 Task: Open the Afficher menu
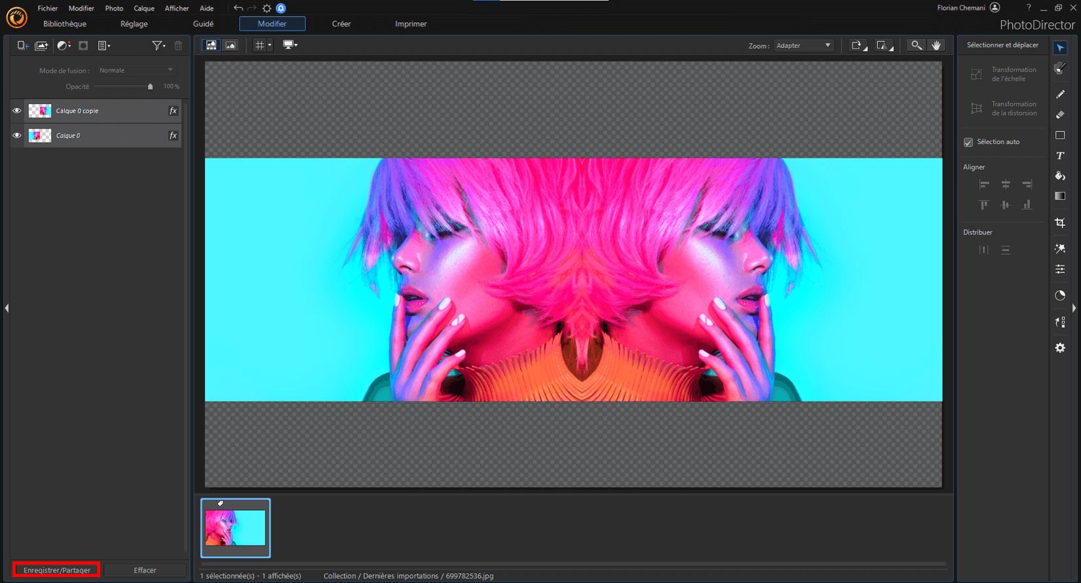177,8
